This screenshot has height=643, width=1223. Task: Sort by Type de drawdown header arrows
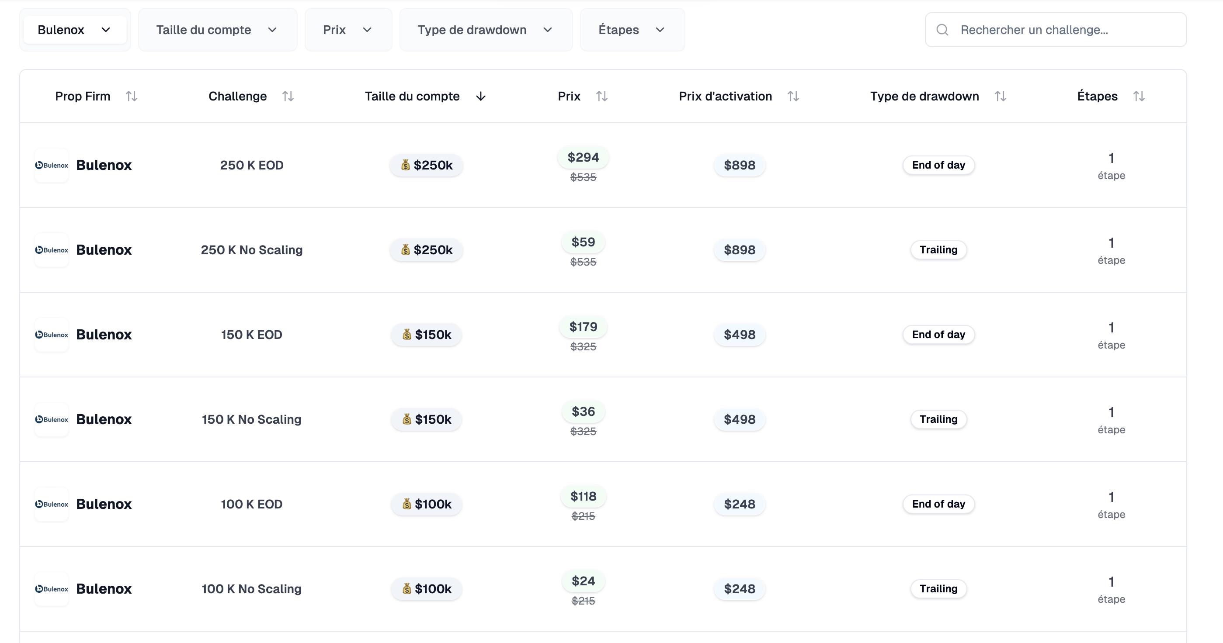[x=1001, y=97]
